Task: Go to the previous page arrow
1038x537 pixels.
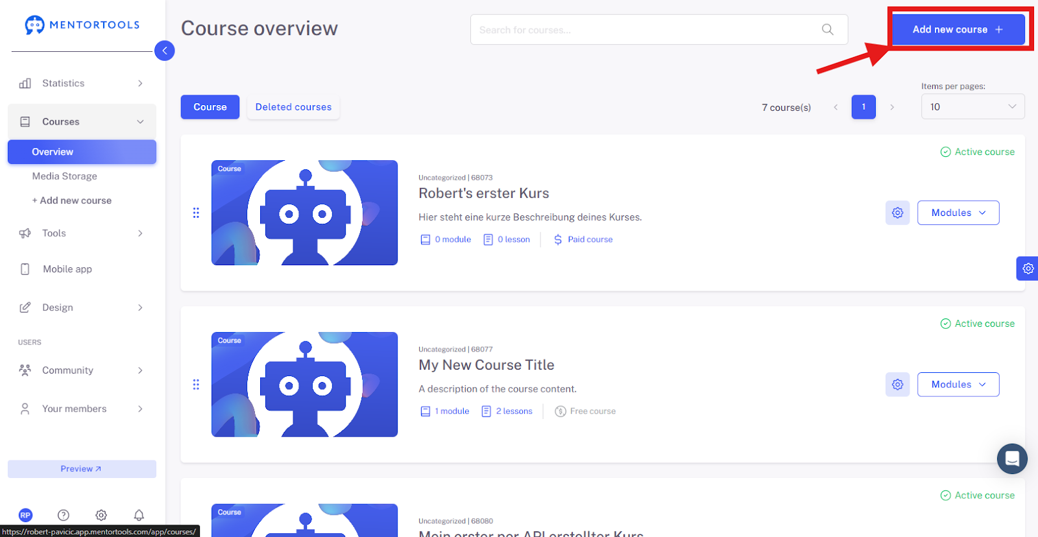Action: [x=836, y=108]
